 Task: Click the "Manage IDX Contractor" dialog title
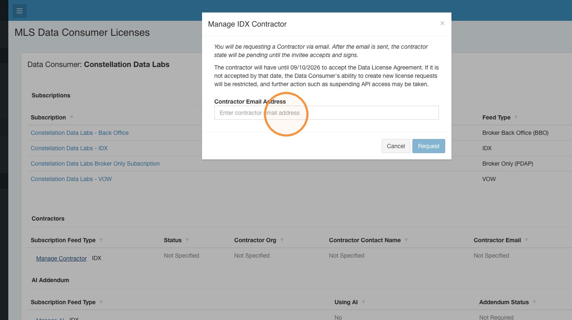point(247,24)
